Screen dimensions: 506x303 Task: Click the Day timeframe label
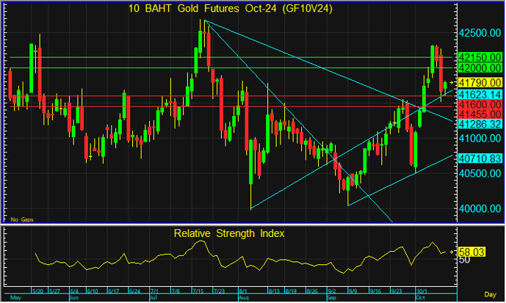click(x=490, y=294)
